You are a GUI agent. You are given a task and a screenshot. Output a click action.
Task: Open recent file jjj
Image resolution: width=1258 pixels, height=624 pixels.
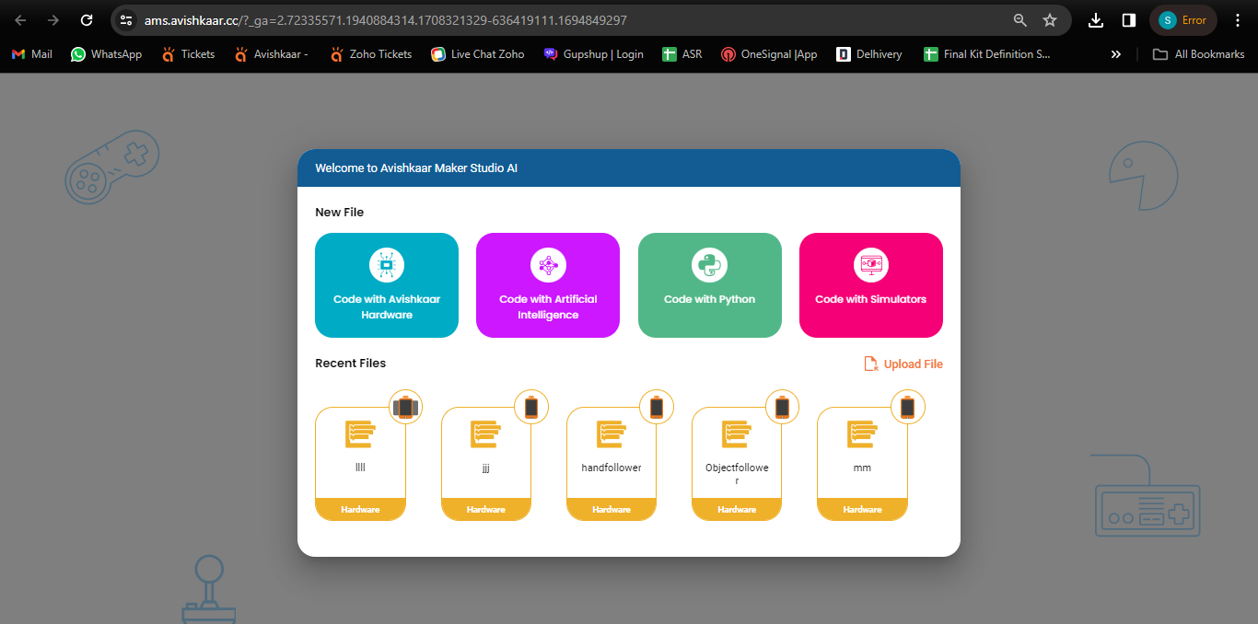tap(486, 464)
